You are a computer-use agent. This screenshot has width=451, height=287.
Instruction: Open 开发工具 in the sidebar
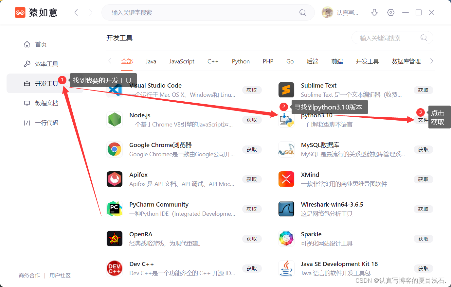click(45, 83)
